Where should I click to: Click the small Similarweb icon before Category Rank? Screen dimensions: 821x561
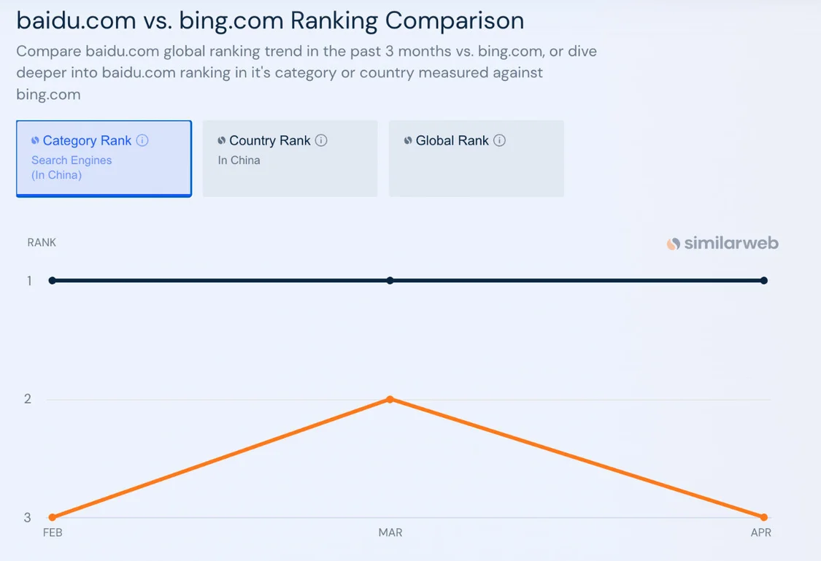point(35,141)
